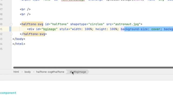Click the opening halftone-svg tag name
Viewport: 173px width, 97px height.
[32, 24]
